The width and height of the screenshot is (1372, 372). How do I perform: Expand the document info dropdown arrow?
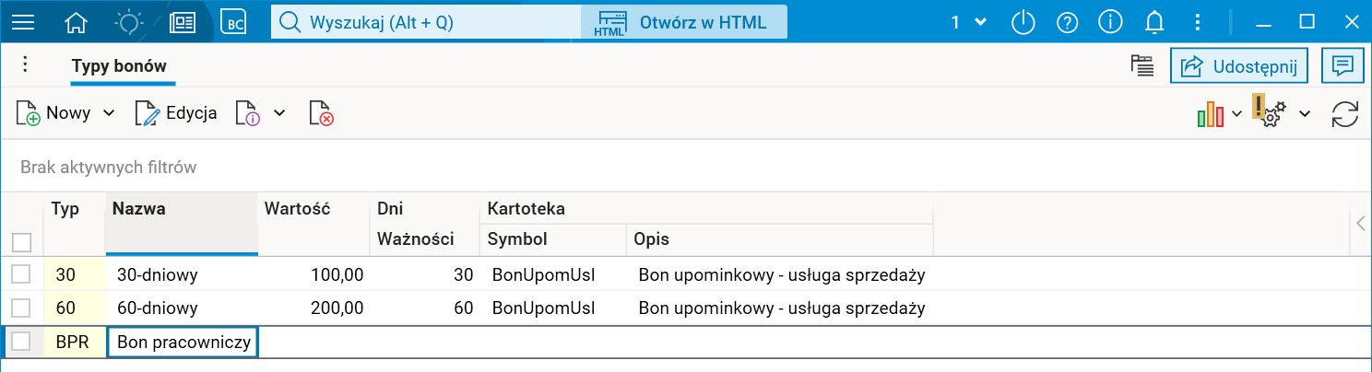[x=279, y=113]
